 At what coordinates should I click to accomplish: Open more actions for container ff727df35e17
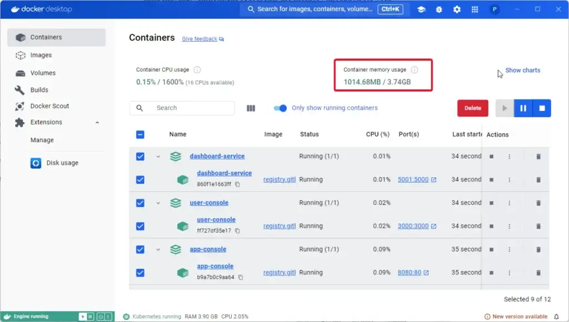pos(509,226)
